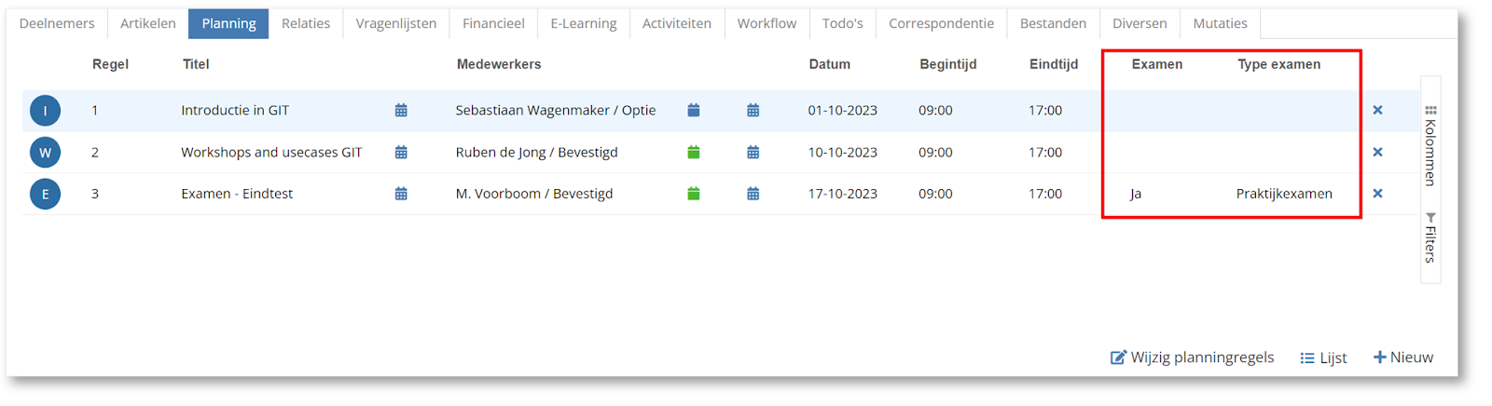This screenshot has height=406, width=1492.
Task: Open the E-Learning tab
Action: tap(583, 23)
